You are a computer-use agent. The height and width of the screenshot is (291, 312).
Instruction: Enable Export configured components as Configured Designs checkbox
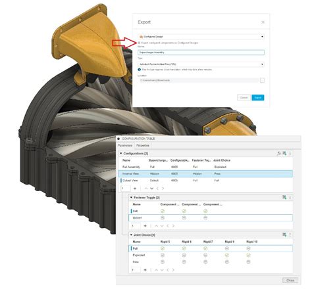tap(139, 43)
